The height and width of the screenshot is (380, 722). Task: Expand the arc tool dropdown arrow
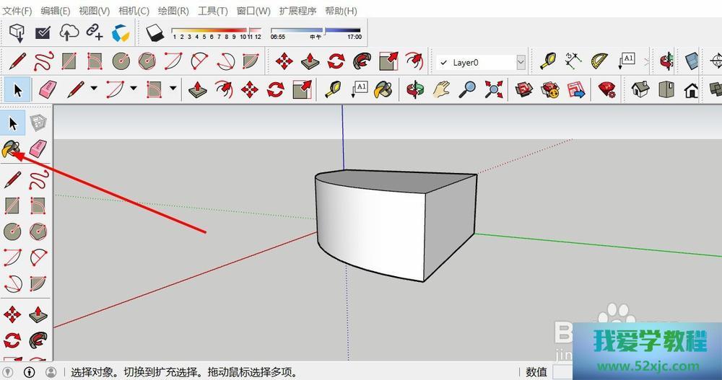[x=134, y=89]
